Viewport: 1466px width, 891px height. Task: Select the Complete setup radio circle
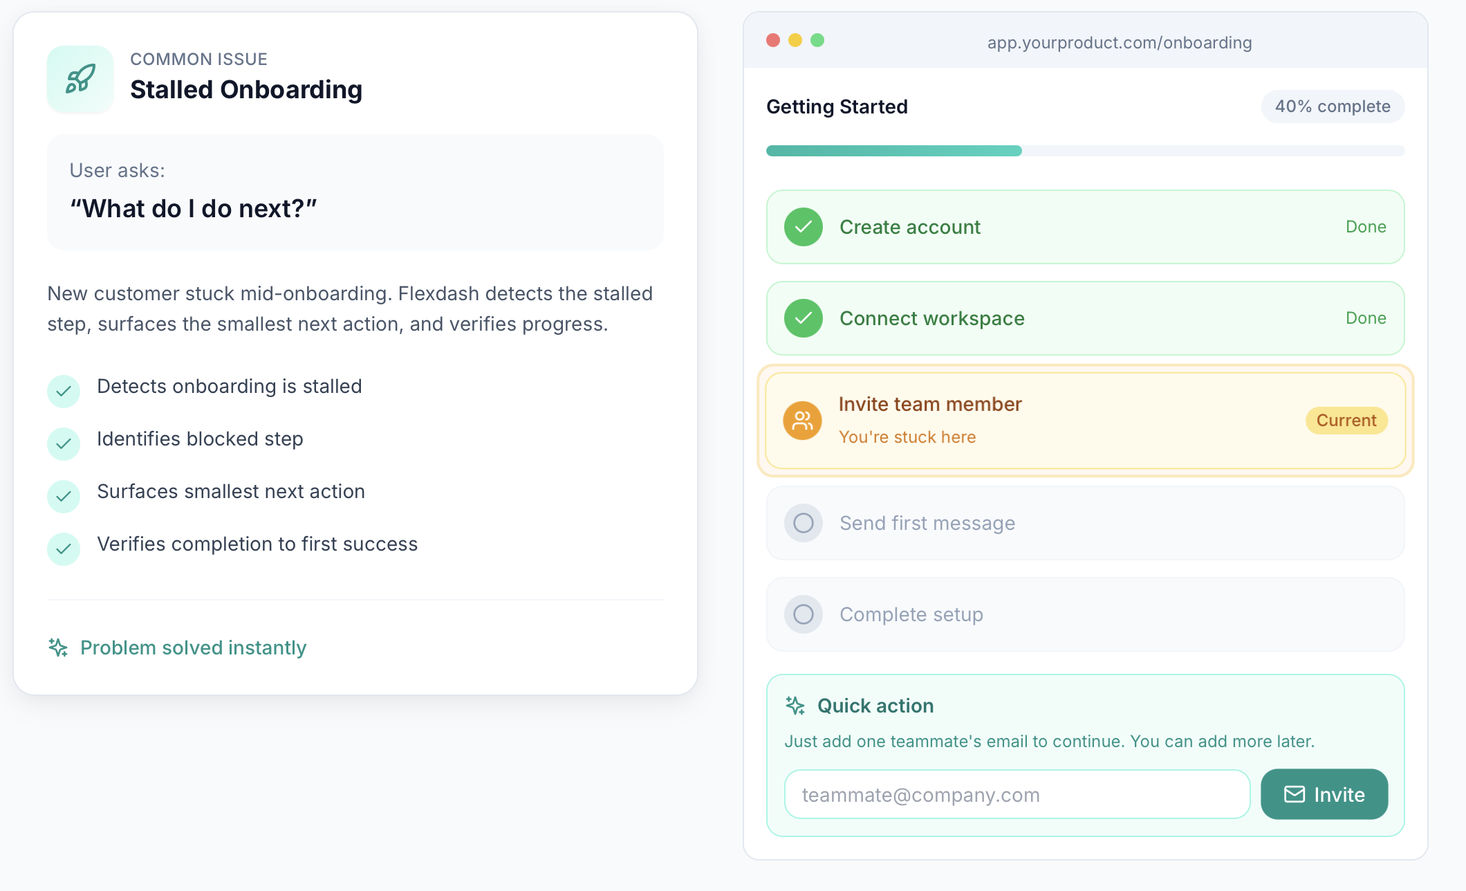(x=803, y=614)
